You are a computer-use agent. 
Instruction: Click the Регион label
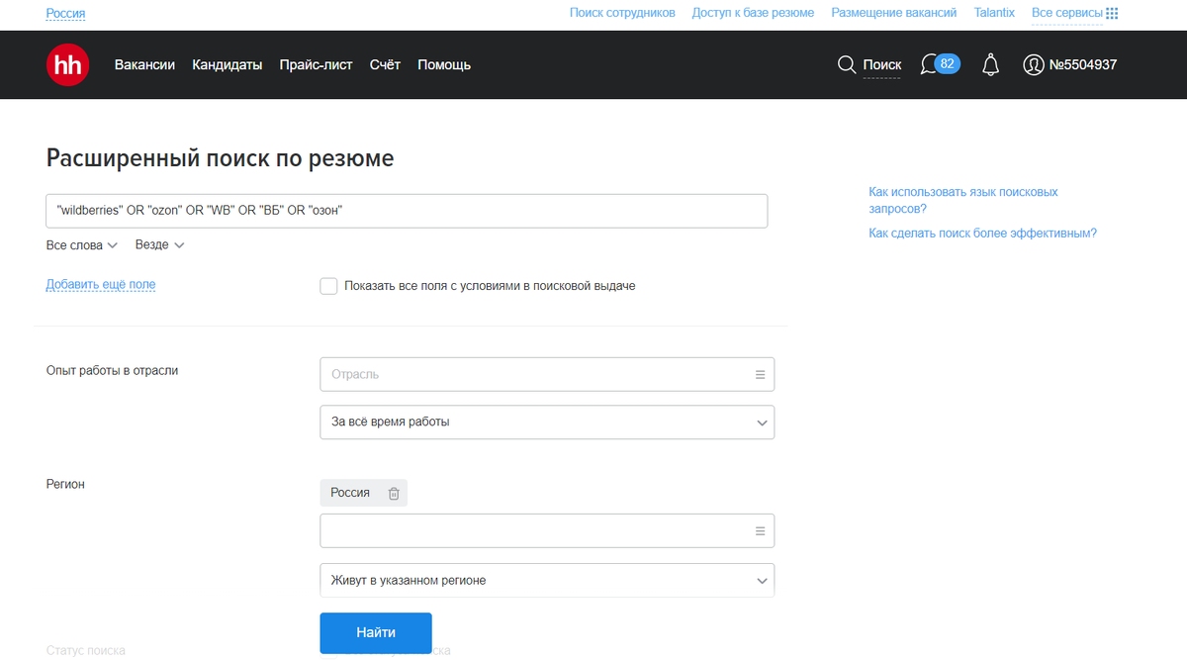[x=65, y=484]
